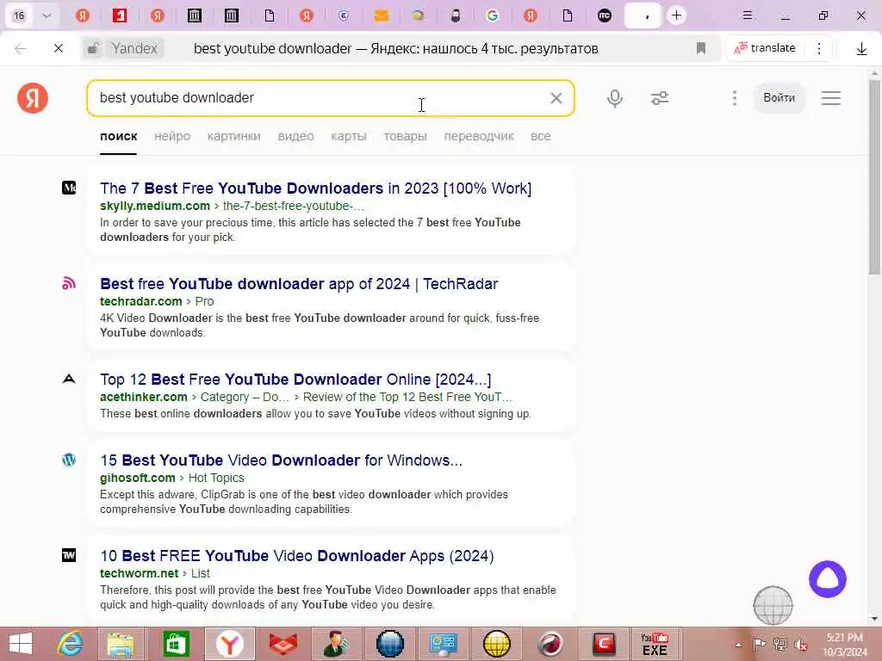Viewport: 882px width, 661px height.
Task: Open the three-dot options beside Войти
Action: pyautogui.click(x=734, y=98)
